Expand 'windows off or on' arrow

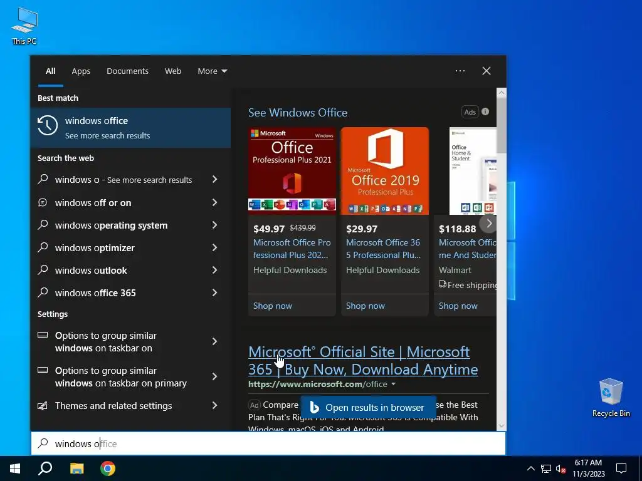tap(214, 202)
